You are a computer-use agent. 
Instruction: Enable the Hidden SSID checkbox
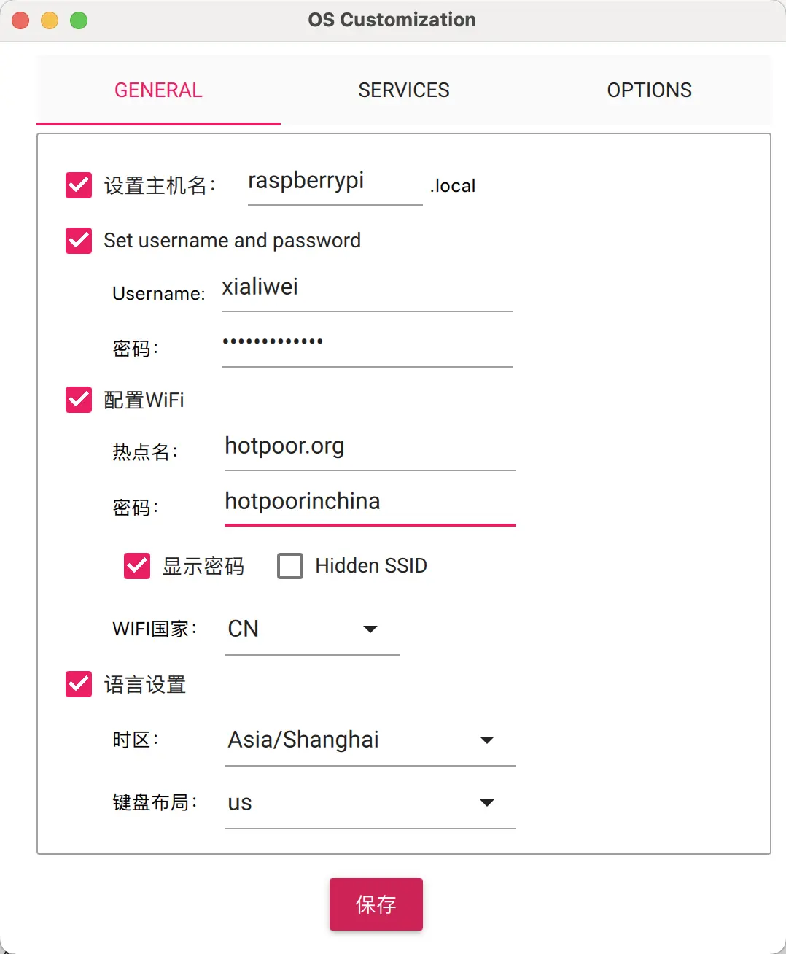[290, 565]
